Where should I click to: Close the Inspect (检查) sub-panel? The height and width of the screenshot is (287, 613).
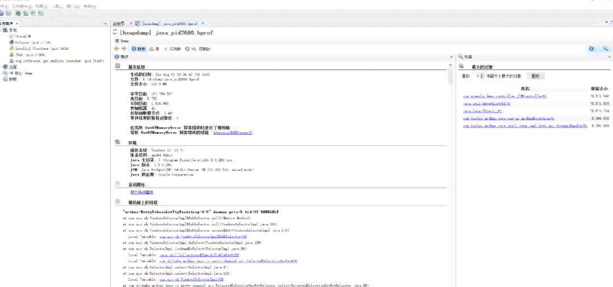(610, 57)
